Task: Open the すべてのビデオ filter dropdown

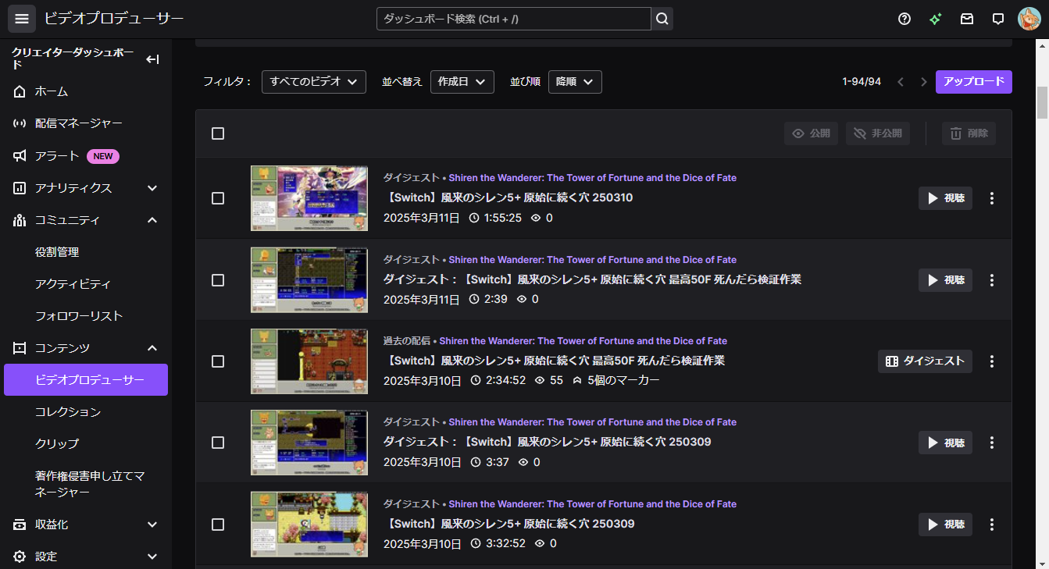Action: [x=313, y=81]
